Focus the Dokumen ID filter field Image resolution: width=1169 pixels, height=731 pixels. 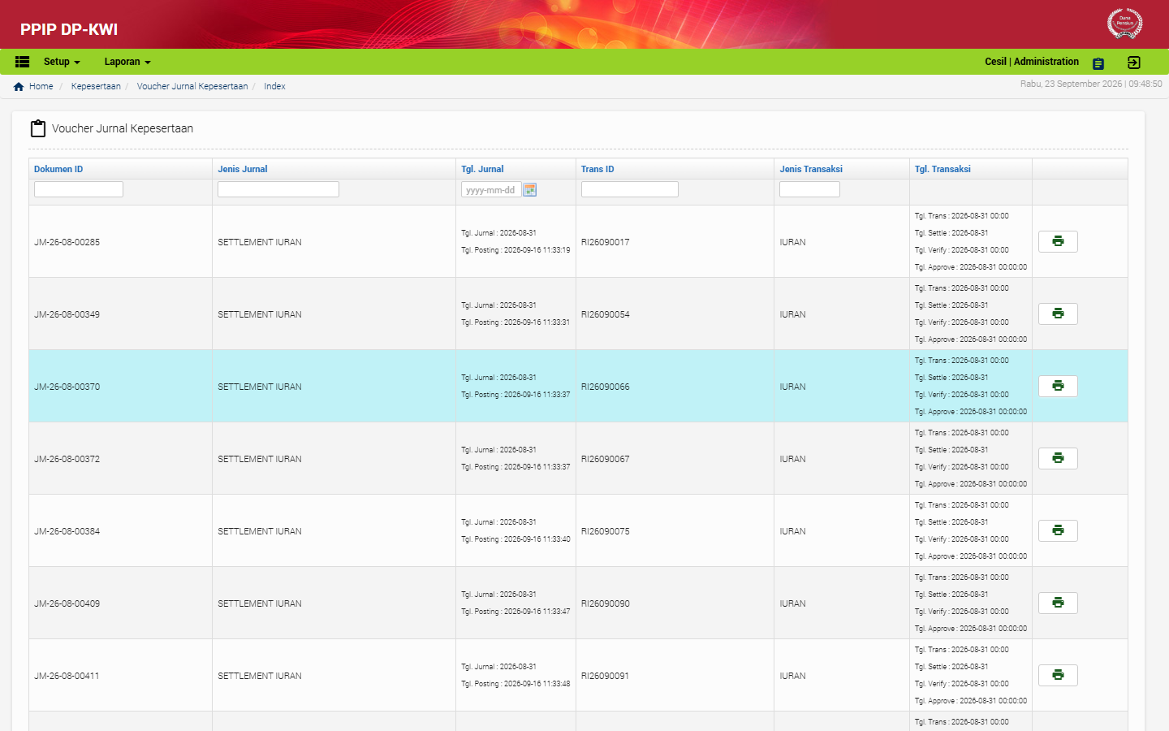click(79, 189)
